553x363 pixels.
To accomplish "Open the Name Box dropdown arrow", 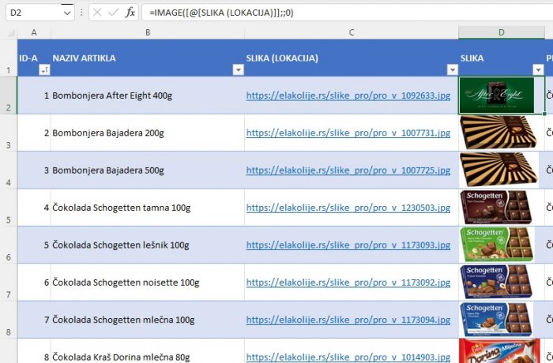I will 66,13.
